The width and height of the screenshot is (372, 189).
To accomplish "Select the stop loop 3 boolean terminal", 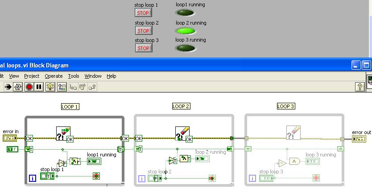I will click(266, 178).
